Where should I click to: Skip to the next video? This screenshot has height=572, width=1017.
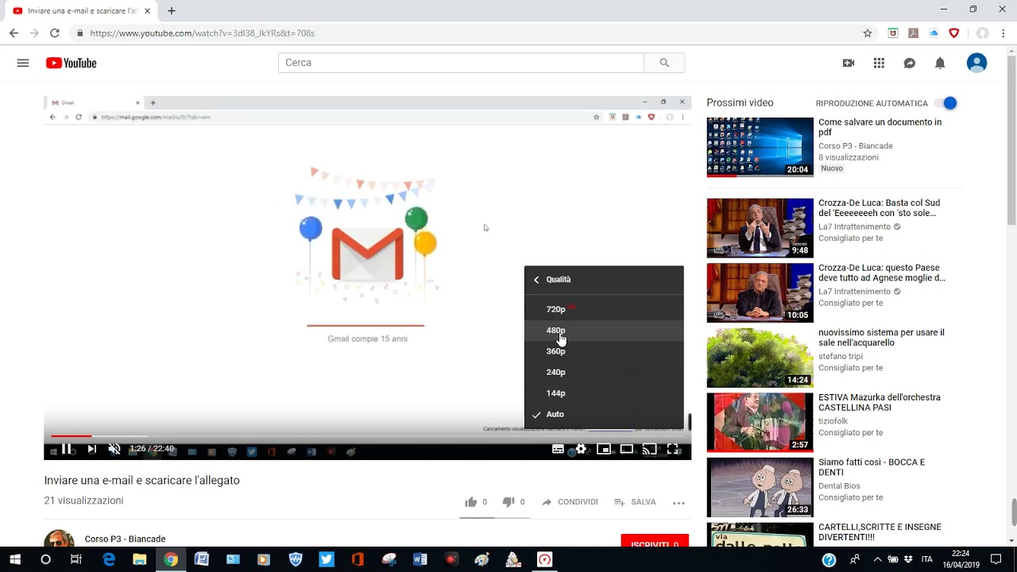[x=91, y=449]
